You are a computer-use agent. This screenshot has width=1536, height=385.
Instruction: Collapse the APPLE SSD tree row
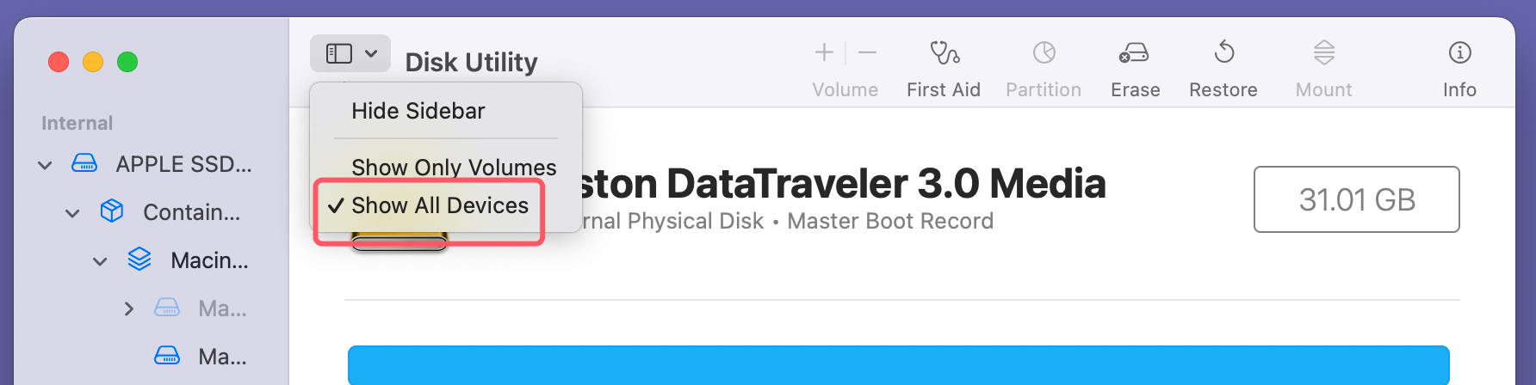click(45, 164)
